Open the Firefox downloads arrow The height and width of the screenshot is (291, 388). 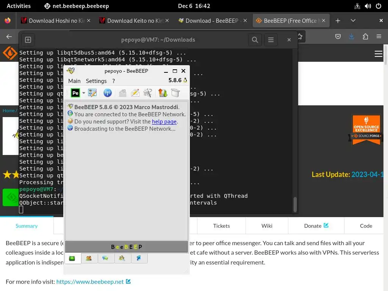coord(351,37)
